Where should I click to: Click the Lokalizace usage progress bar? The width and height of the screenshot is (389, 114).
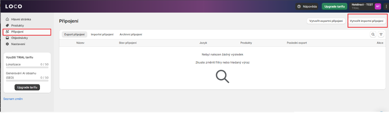point(27,67)
